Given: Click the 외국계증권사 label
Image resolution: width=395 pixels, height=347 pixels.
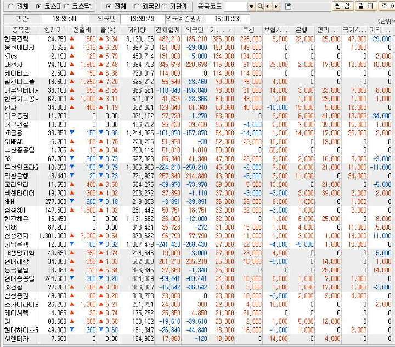Looking at the screenshot, I should tap(185, 19).
